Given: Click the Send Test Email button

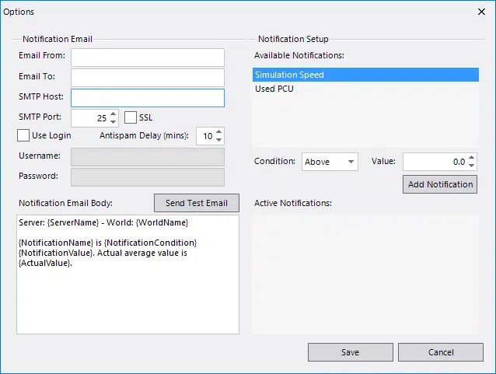Looking at the screenshot, I should click(197, 203).
